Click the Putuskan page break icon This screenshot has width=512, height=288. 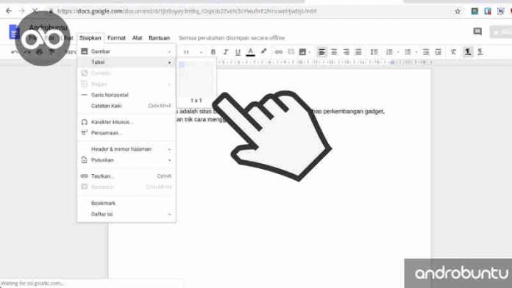click(85, 160)
